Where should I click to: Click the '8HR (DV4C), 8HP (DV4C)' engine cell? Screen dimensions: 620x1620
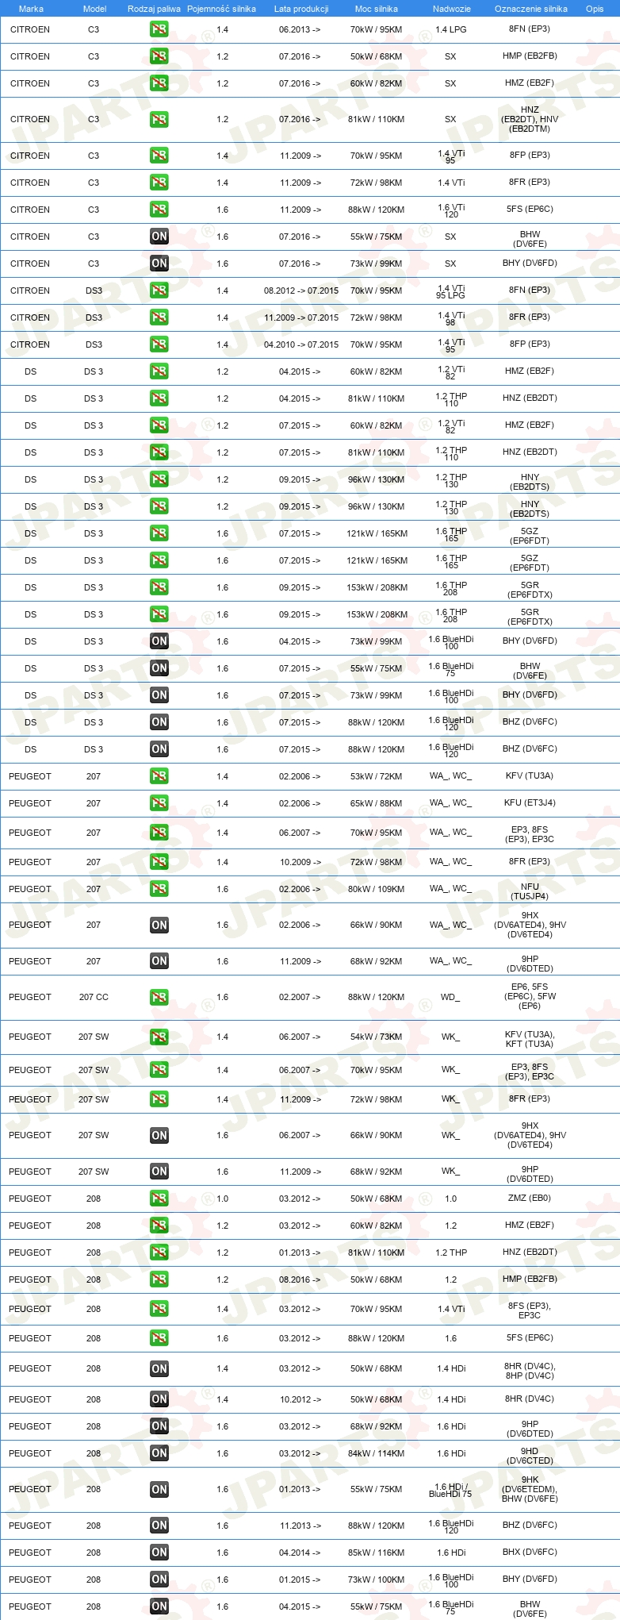pos(530,1371)
